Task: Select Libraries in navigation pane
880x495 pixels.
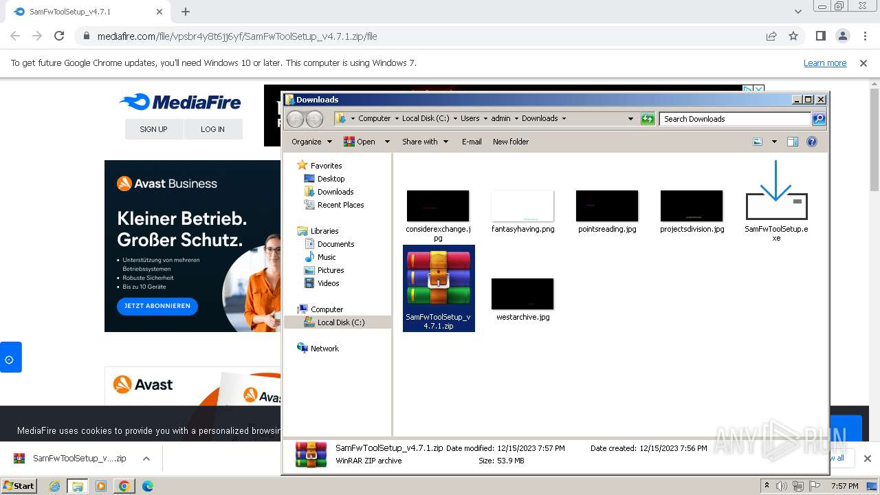Action: pyautogui.click(x=324, y=231)
